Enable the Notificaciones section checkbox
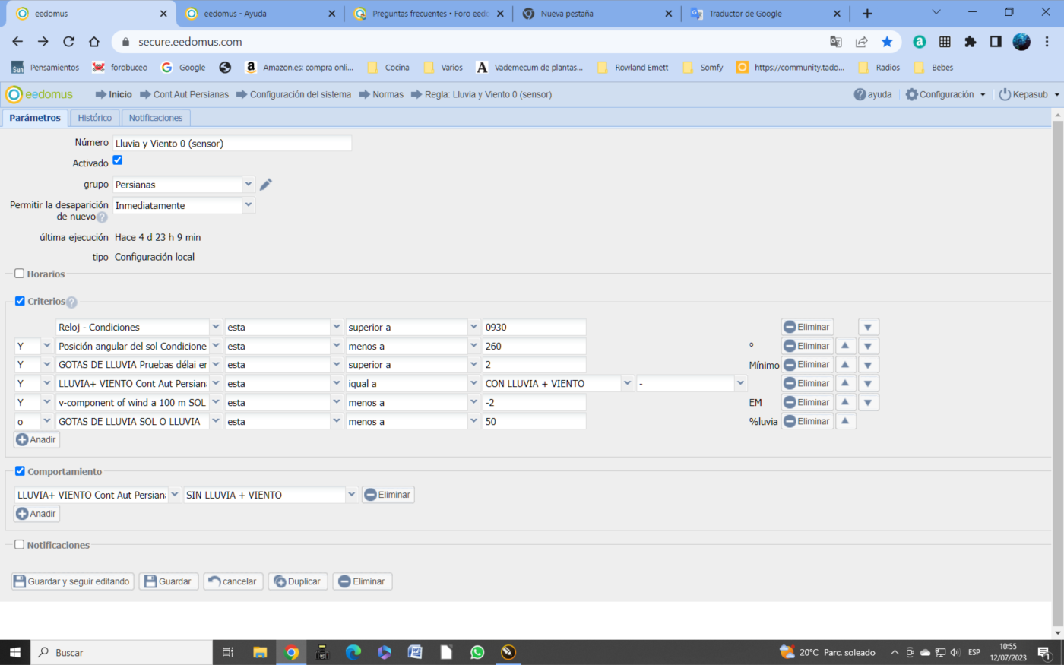 tap(20, 544)
